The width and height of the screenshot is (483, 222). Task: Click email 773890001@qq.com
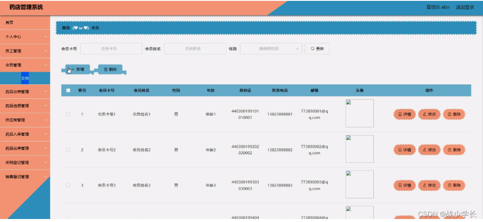[x=314, y=114]
